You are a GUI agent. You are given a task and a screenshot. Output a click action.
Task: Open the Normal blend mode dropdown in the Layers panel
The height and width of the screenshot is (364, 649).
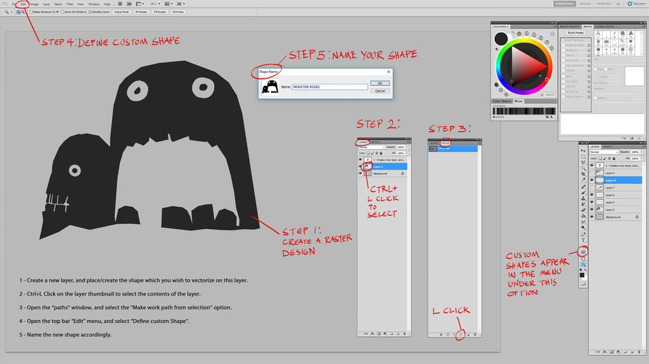pyautogui.click(x=604, y=152)
